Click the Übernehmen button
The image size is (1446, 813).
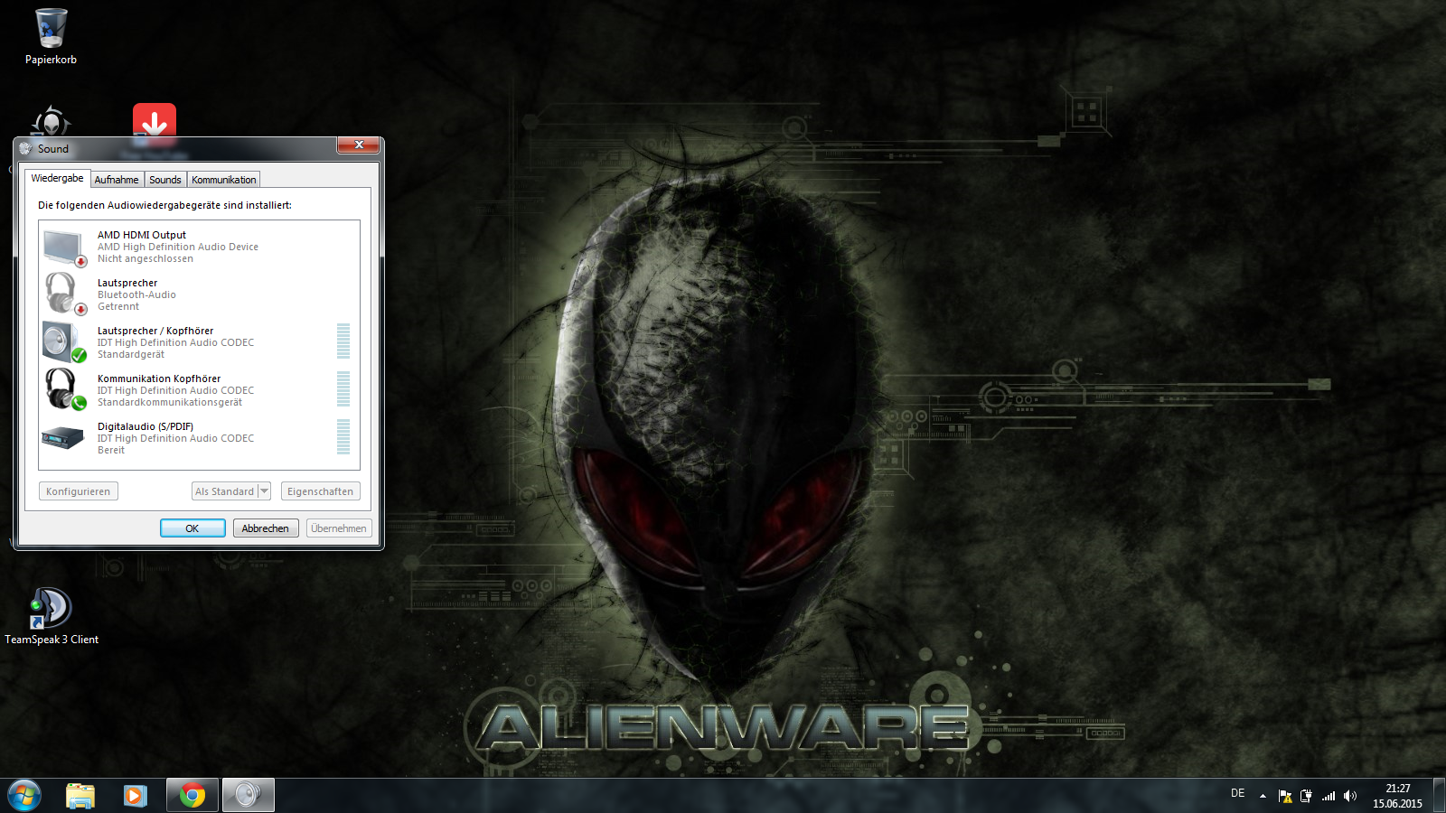coord(339,528)
